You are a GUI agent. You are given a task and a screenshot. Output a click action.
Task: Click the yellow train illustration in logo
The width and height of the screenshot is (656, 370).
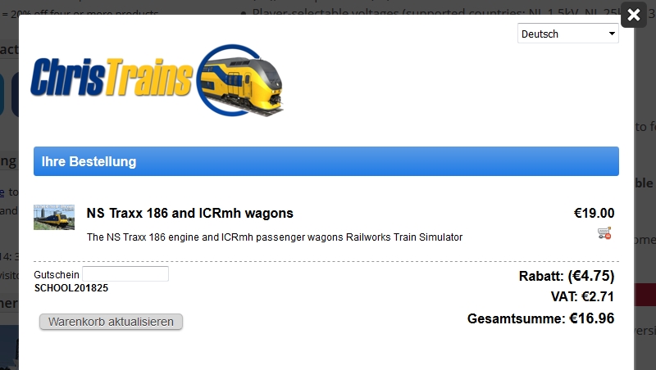240,80
